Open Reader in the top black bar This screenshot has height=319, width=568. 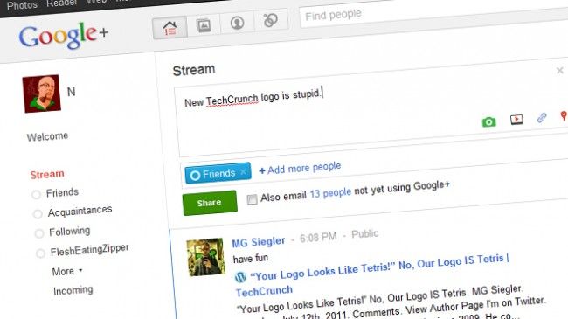click(x=61, y=3)
